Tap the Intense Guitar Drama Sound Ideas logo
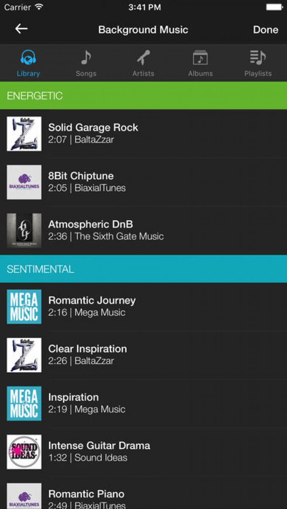Viewport: 287px width, 509px height. click(24, 452)
